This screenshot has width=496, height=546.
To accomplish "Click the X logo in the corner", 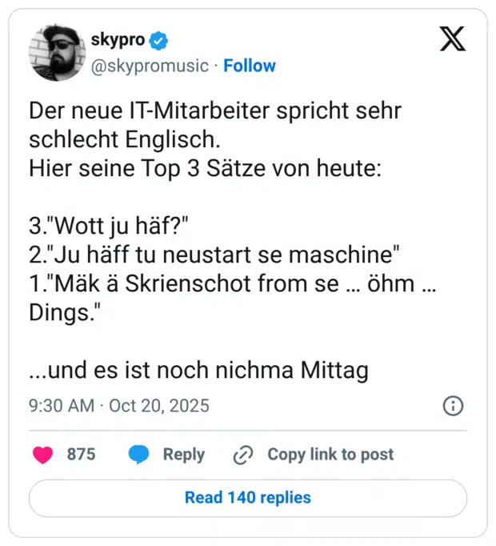I will pos(452,39).
